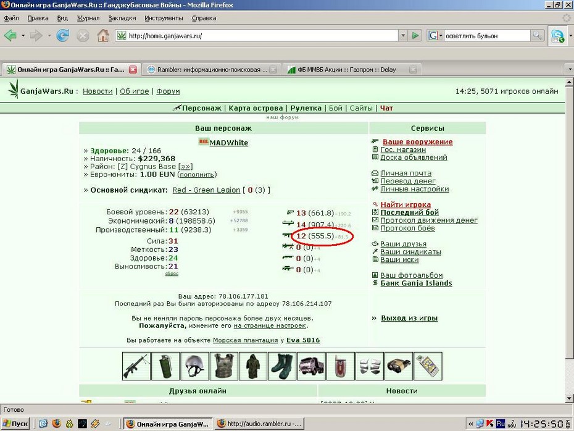Open the Eva 5016 owner link

point(303,340)
